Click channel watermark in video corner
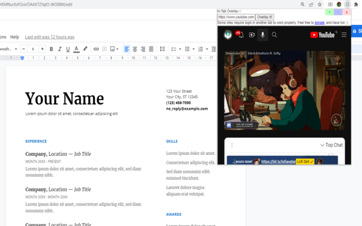This screenshot has width=362, height=226. point(337,120)
